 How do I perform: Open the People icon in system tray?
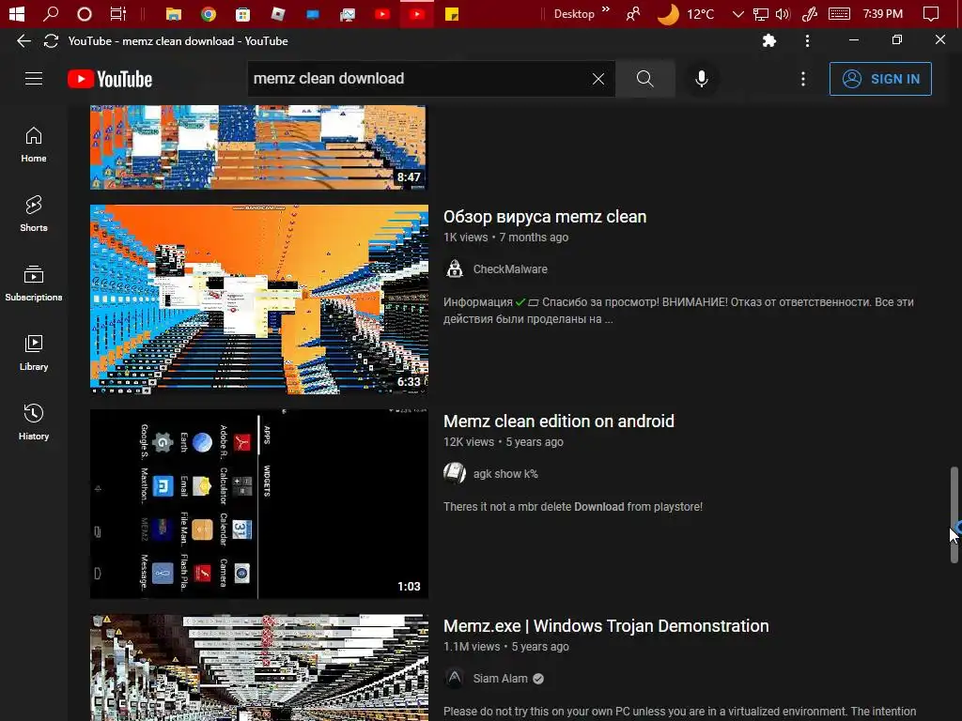coord(633,13)
